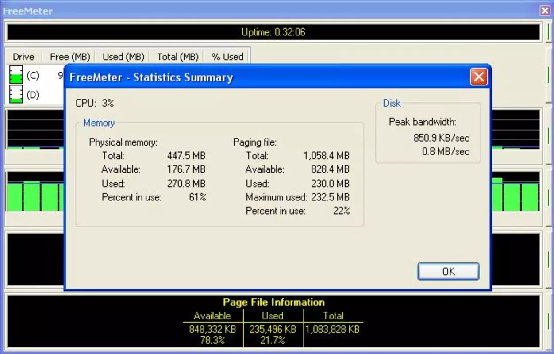Click the Peak bandwidth: label

pyautogui.click(x=423, y=122)
